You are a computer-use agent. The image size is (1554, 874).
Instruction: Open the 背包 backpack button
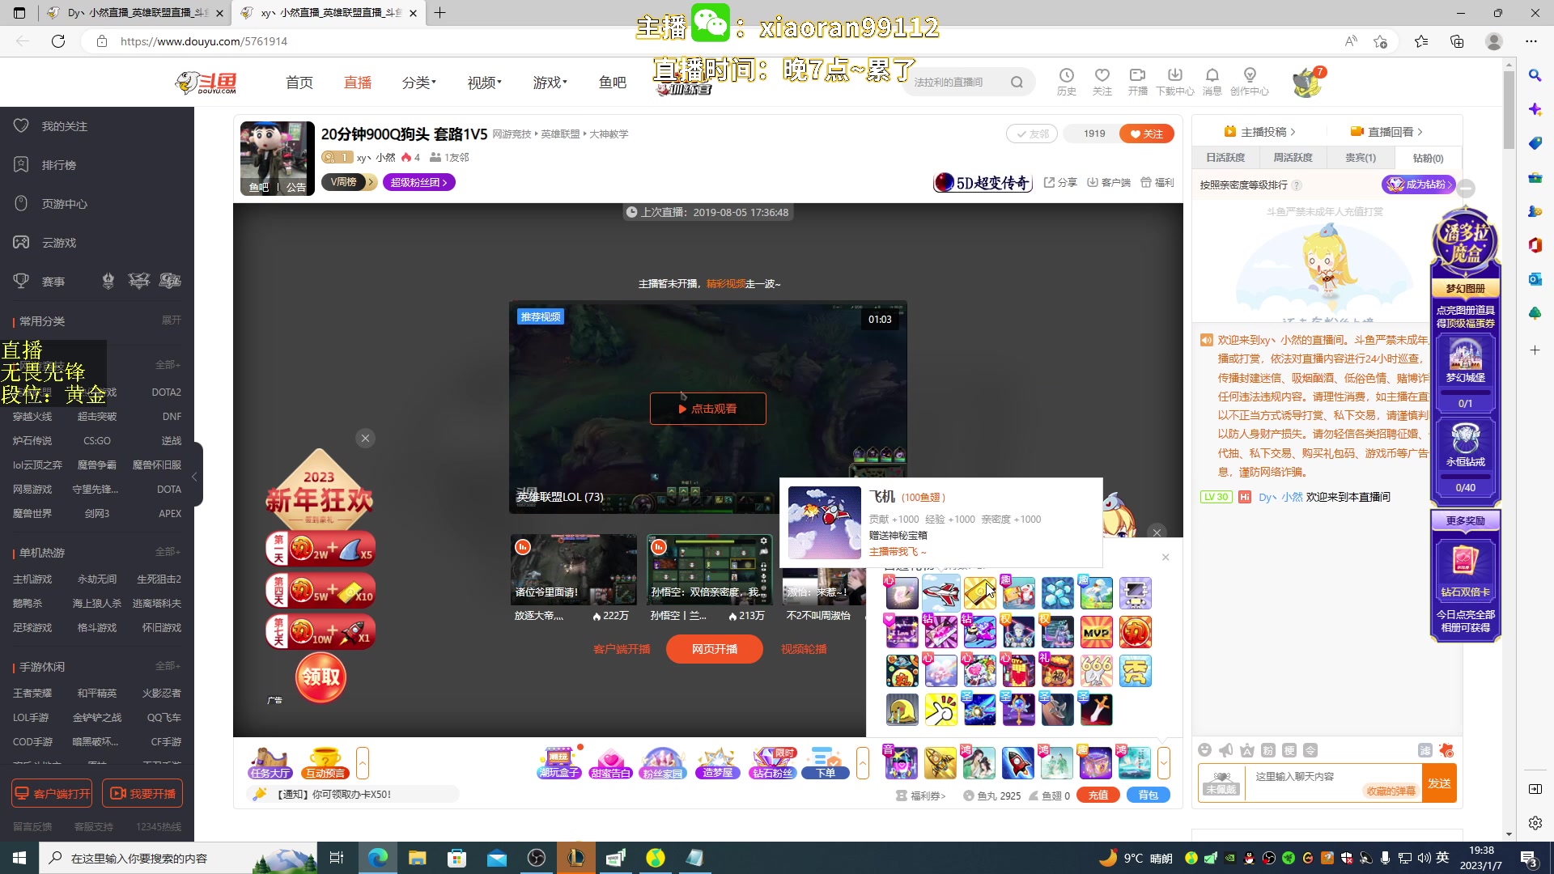1149,796
